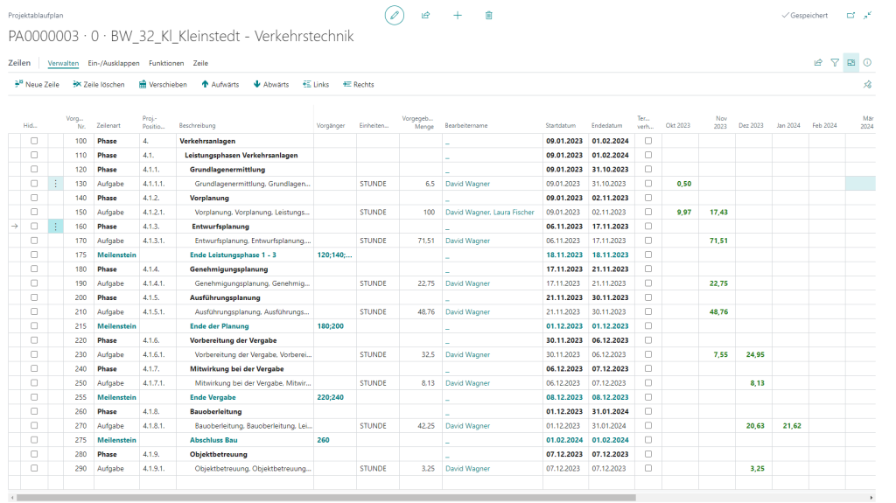Click the collapse page arrows icon
896x503 pixels.
(867, 16)
